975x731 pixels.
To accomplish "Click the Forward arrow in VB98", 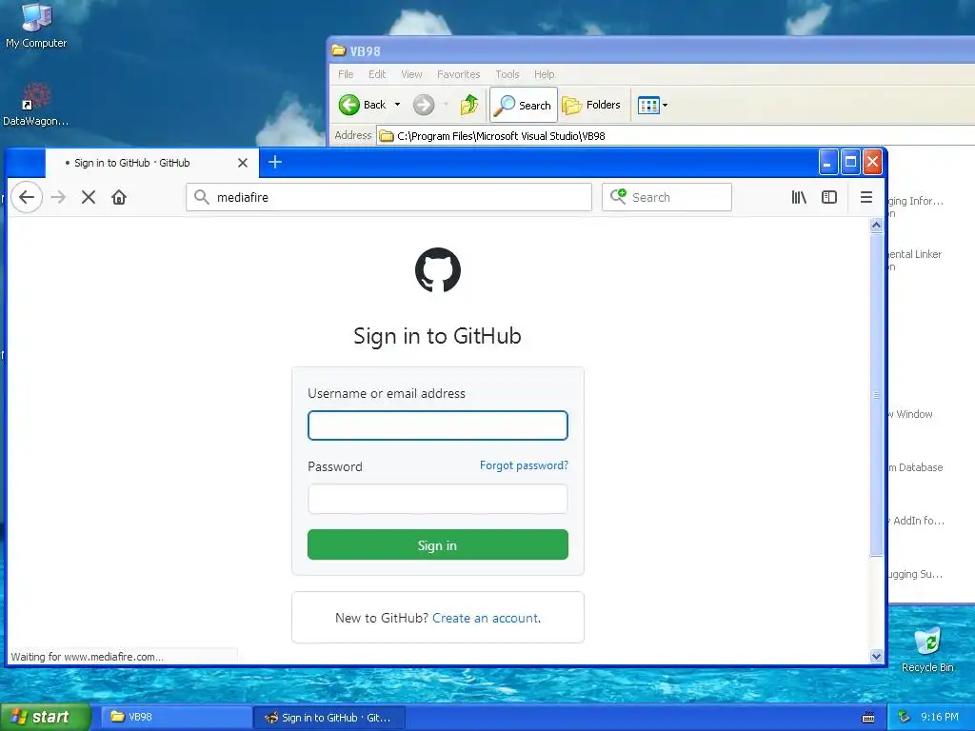I will tap(424, 105).
